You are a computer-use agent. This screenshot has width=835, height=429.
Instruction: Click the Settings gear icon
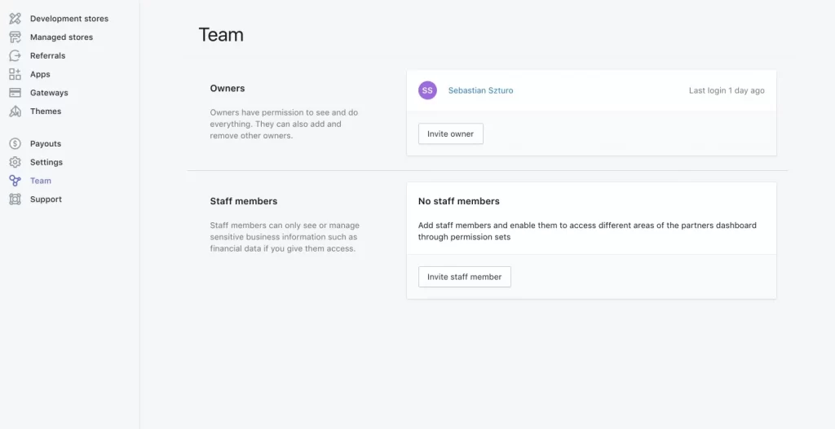pyautogui.click(x=15, y=163)
